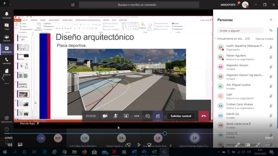The height and width of the screenshot is (156, 278).
Task: Close the Personas panel
Action: click(x=271, y=20)
